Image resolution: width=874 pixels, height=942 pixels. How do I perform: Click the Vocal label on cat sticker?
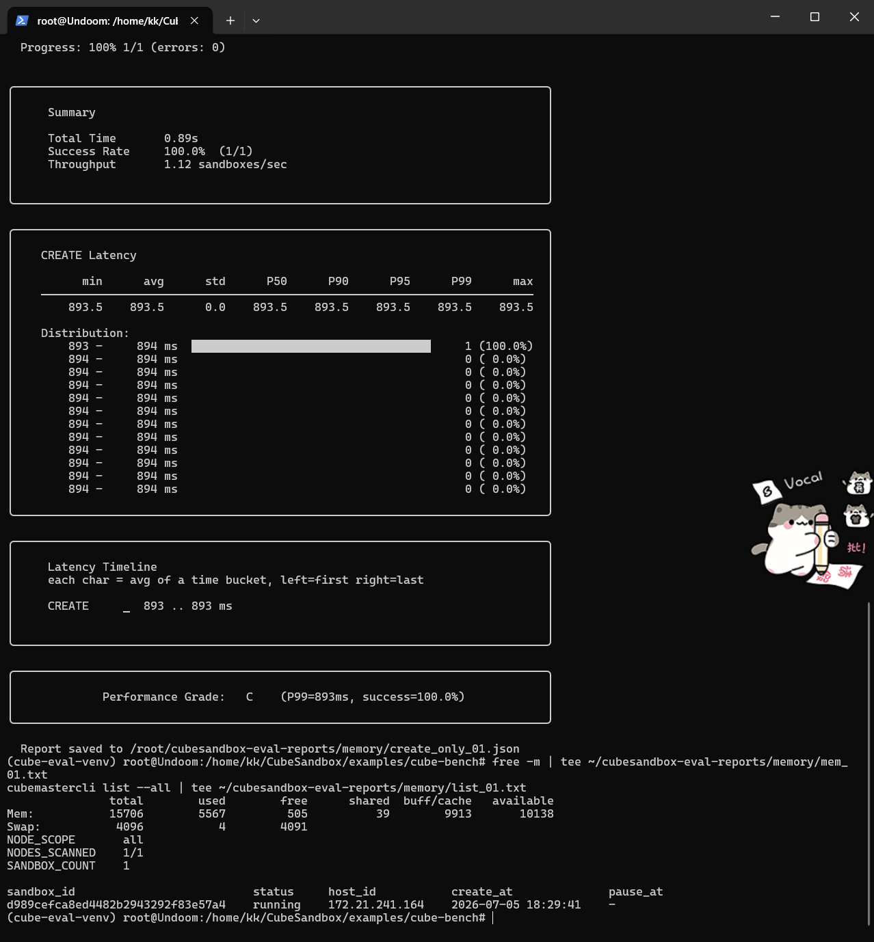pos(803,481)
